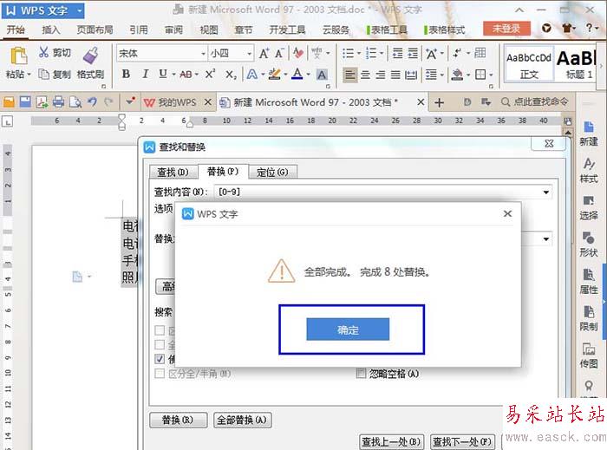The width and height of the screenshot is (607, 450).
Task: Open the 页面布局 ribbon tab
Action: tap(95, 29)
